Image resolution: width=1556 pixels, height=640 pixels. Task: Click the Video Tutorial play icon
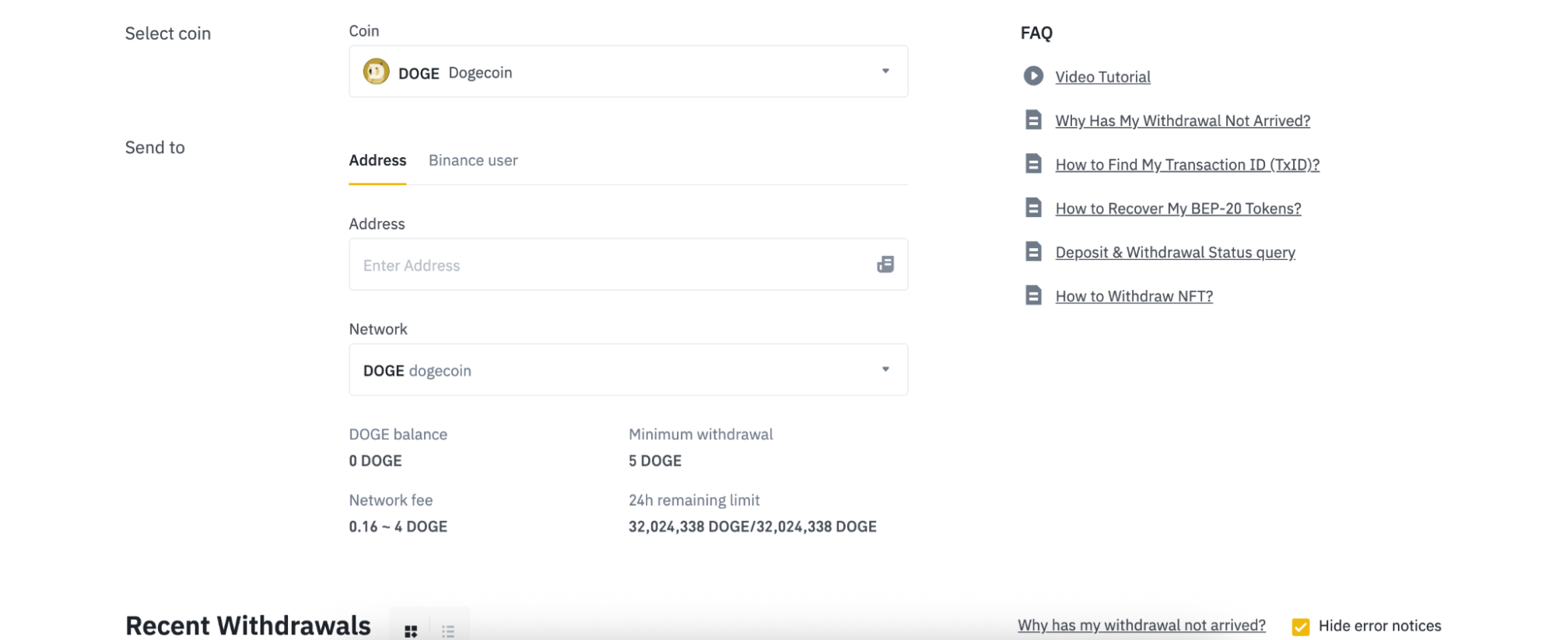(x=1032, y=75)
